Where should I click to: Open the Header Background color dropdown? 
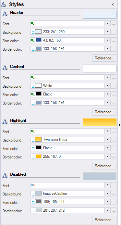107,32
